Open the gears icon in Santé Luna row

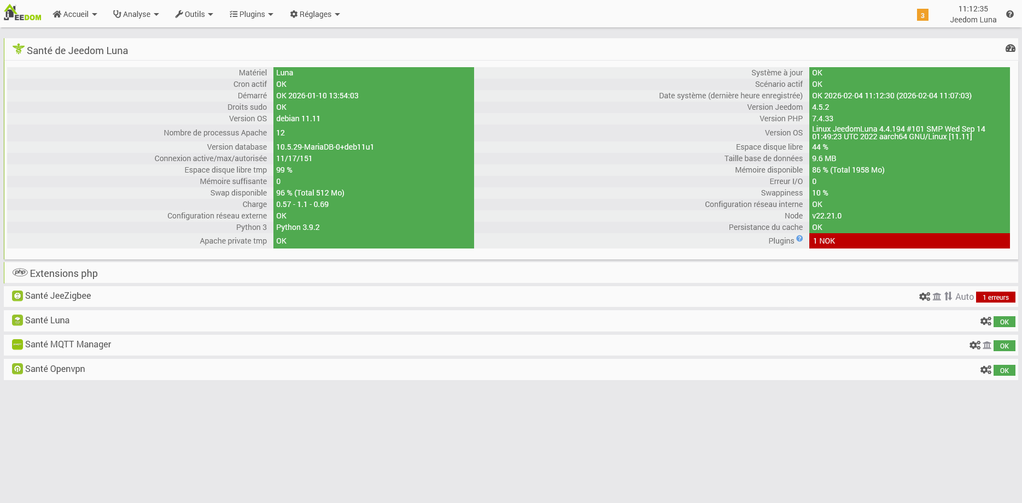coord(986,321)
